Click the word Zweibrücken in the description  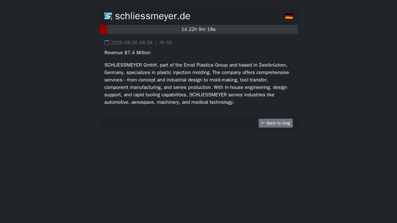(x=272, y=65)
